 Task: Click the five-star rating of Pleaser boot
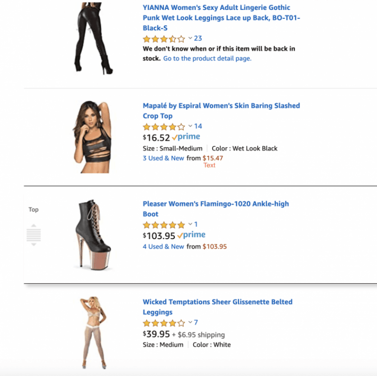coord(164,225)
